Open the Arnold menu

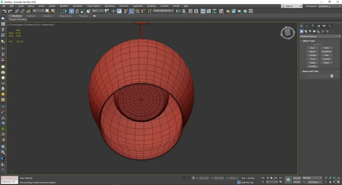pyautogui.click(x=176, y=6)
